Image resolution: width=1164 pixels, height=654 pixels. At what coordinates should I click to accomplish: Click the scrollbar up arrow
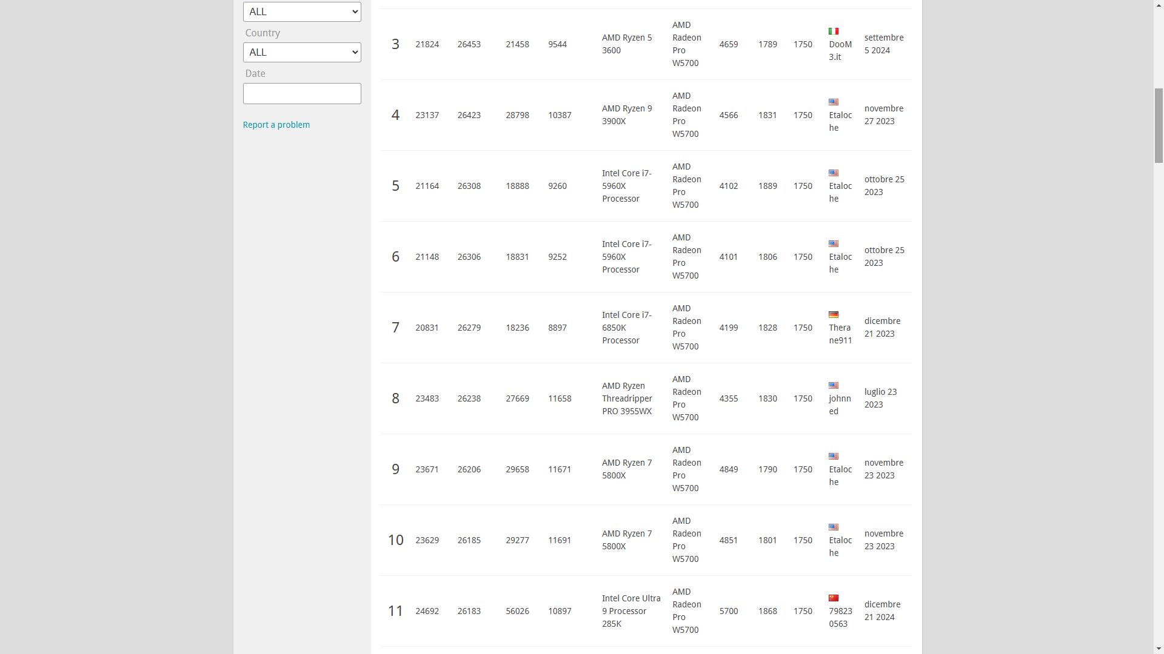(1159, 5)
